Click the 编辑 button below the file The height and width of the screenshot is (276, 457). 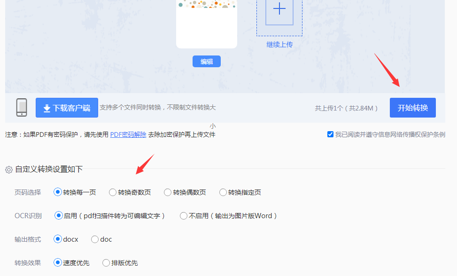206,61
